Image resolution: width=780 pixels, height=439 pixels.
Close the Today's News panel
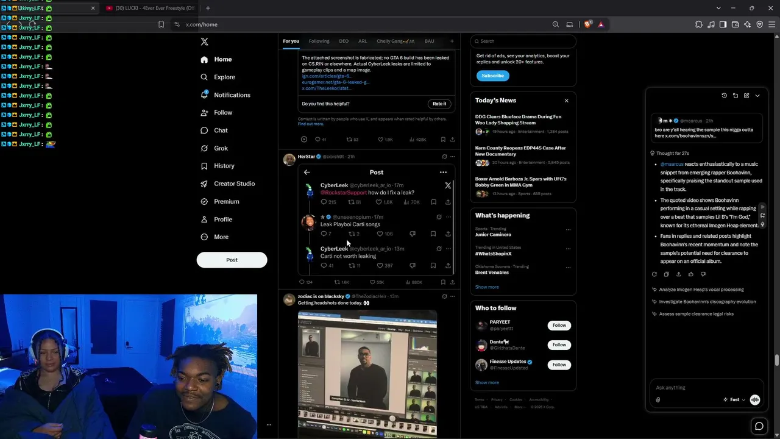tap(566, 101)
